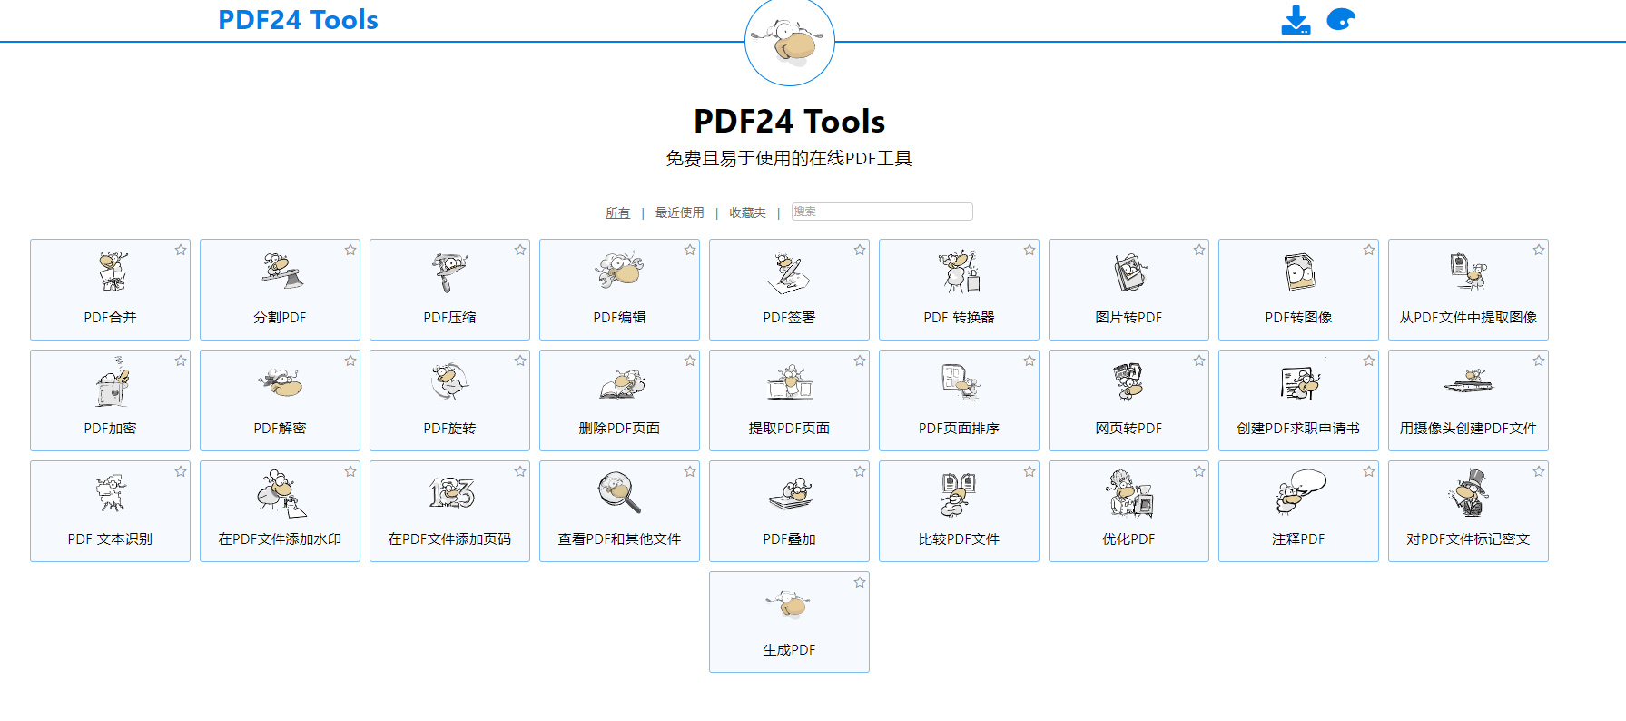Open the 创建PDF求职申请书 tool icon

coord(1300,384)
